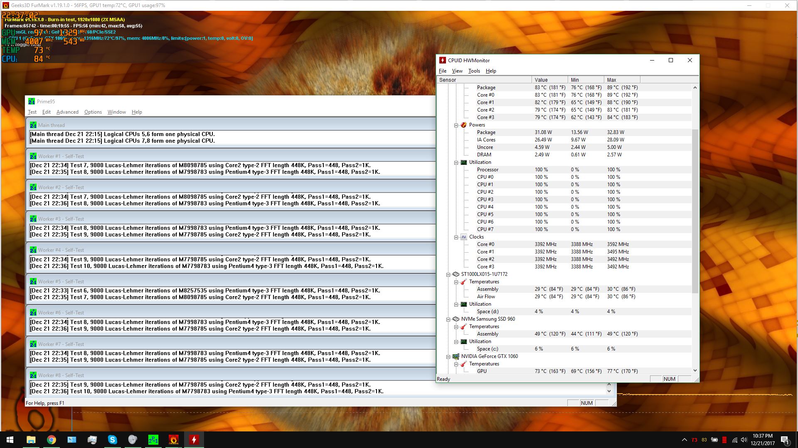Collapse the Clocks node in HWMonitor
The width and height of the screenshot is (798, 448).
coord(456,237)
